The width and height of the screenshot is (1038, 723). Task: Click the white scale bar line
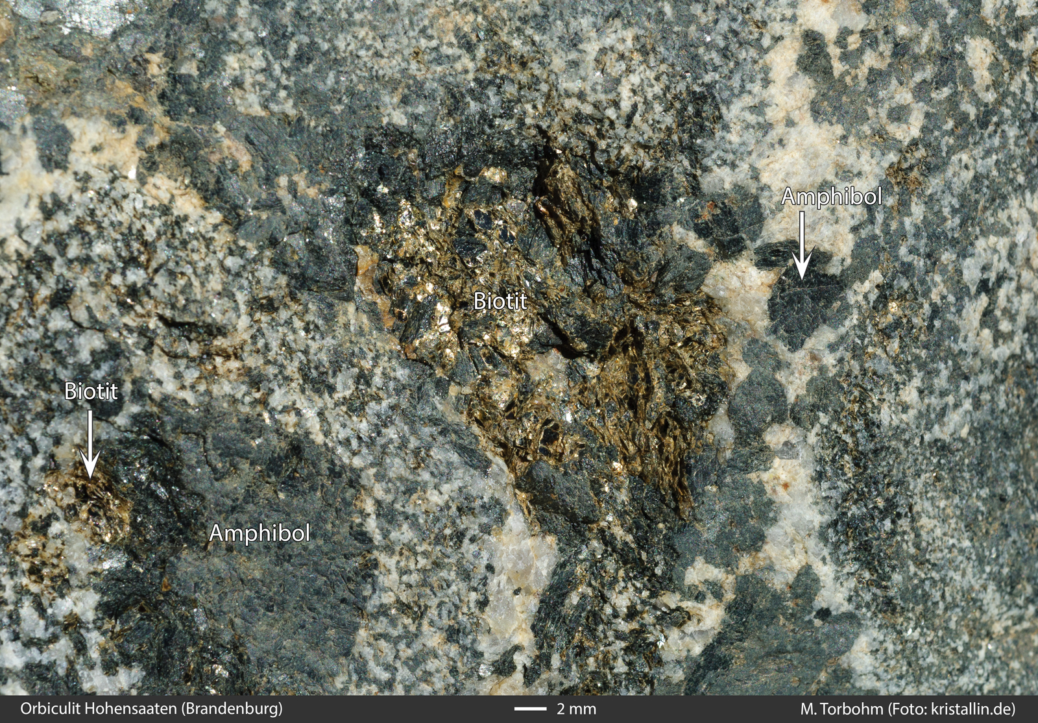(530, 709)
